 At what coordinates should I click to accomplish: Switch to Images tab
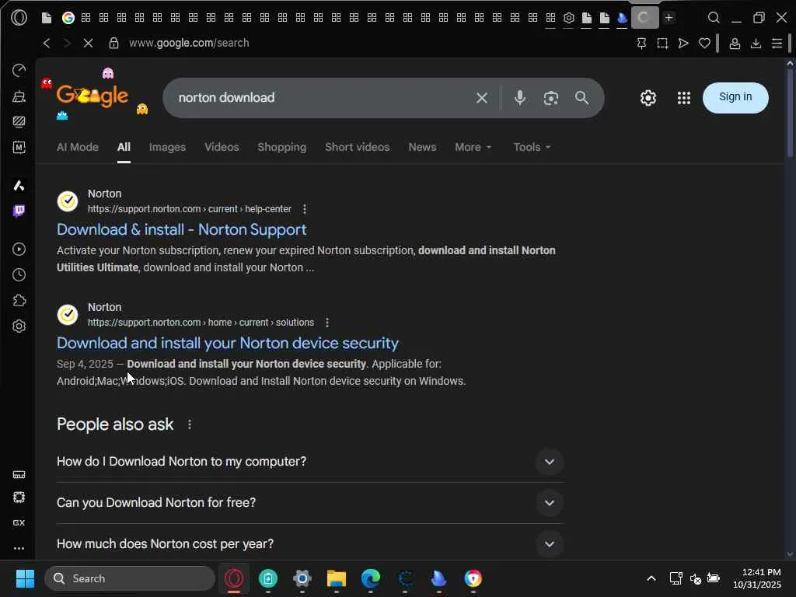click(x=168, y=147)
